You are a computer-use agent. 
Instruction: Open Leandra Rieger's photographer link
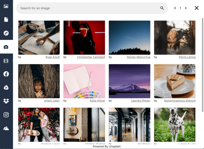[141, 101]
